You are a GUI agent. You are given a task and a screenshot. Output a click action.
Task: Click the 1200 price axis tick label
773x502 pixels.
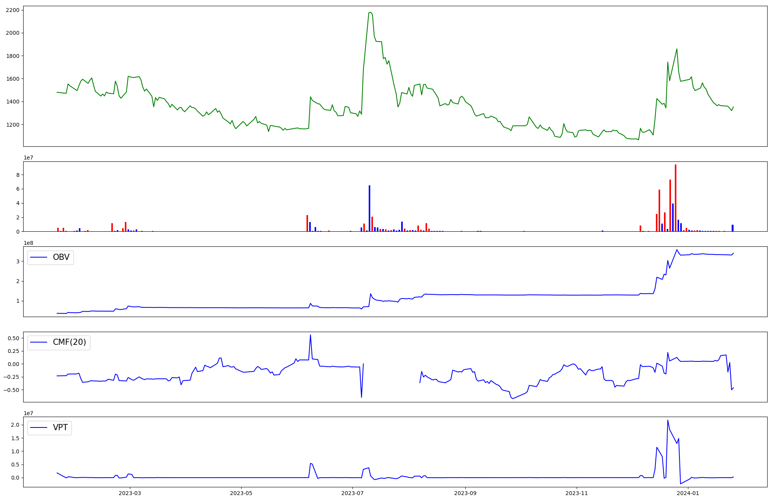point(12,125)
